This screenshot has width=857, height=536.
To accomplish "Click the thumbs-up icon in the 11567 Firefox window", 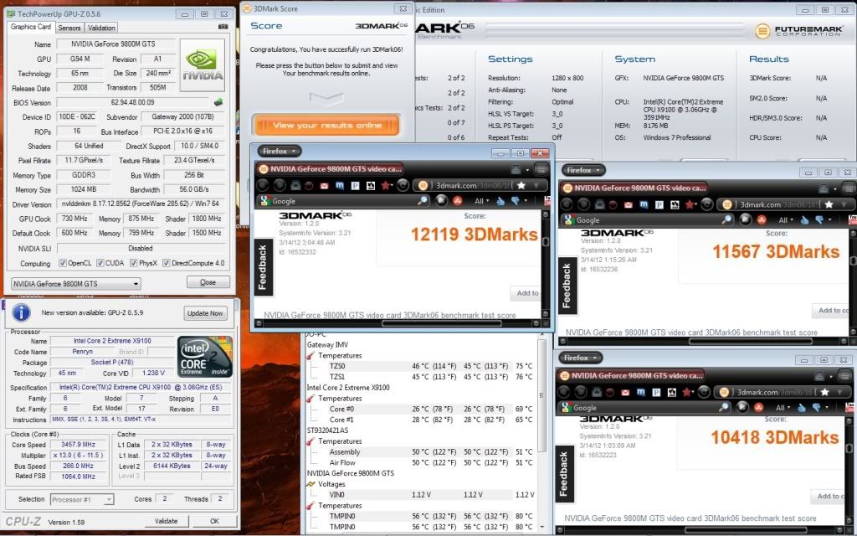I will 804,220.
